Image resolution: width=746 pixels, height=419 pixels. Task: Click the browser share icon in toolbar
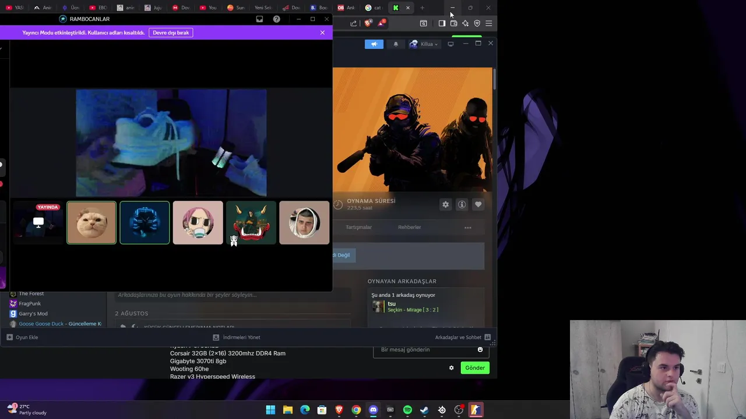click(x=353, y=23)
